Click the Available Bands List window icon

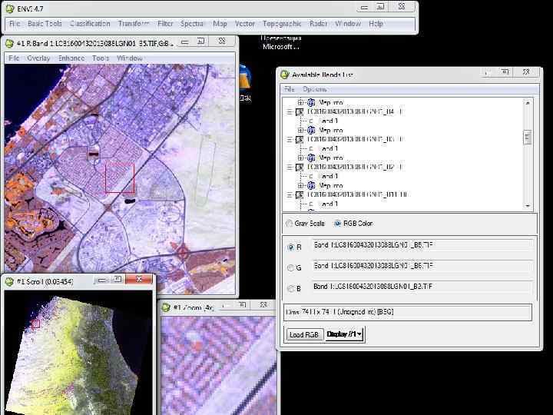tap(284, 75)
